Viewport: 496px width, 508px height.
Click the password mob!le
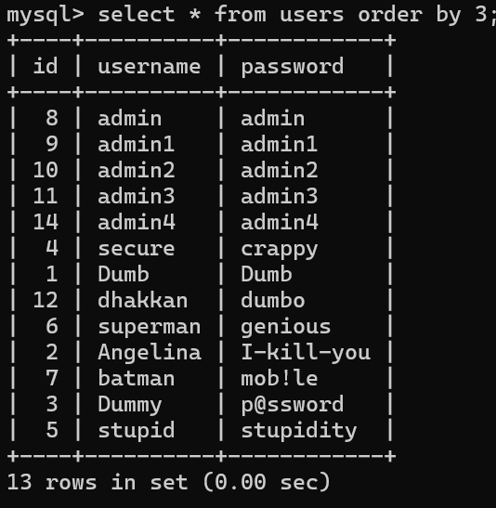point(280,378)
